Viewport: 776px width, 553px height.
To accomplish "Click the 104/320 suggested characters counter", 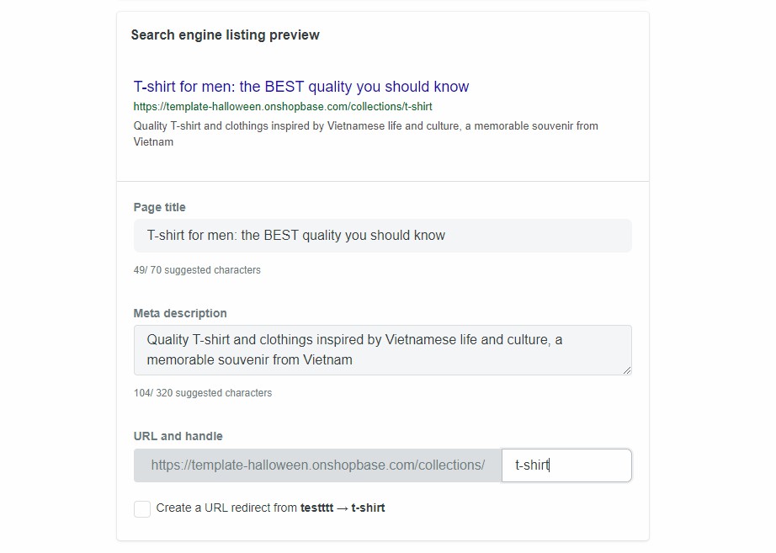I will [202, 392].
